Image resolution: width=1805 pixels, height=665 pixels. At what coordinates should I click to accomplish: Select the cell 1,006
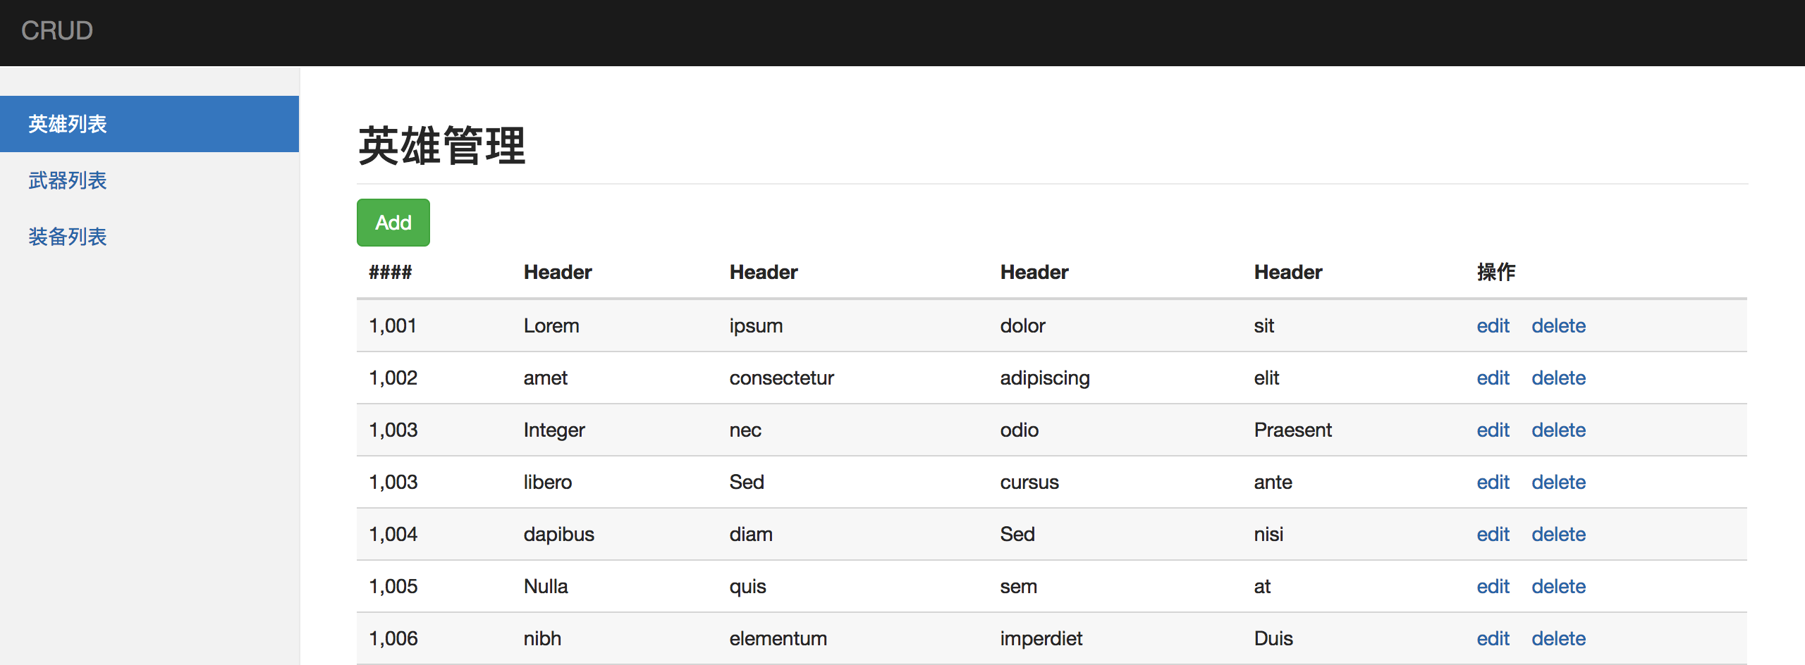coord(393,638)
